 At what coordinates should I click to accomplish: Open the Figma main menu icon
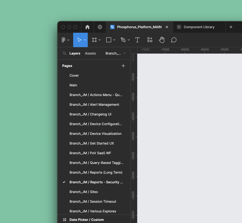point(63,40)
